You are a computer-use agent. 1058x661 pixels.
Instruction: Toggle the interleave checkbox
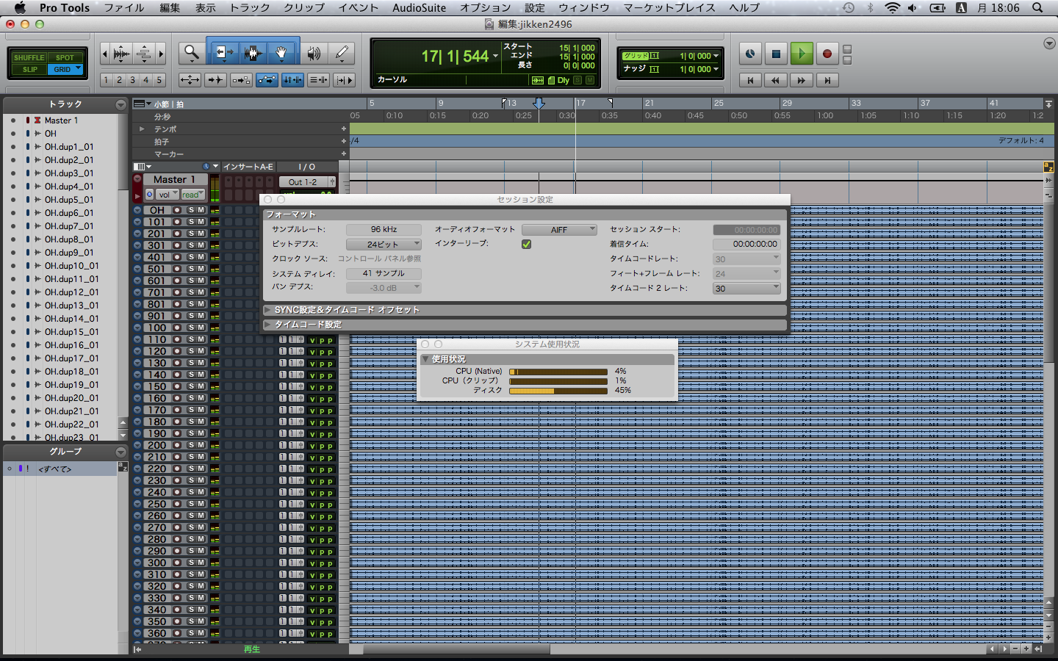(x=526, y=244)
